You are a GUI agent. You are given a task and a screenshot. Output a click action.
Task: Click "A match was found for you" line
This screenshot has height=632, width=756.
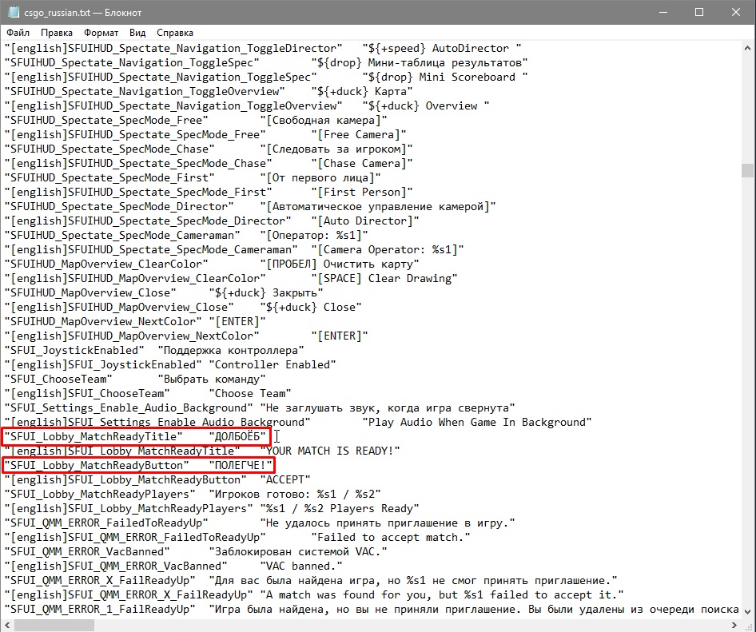click(442, 595)
